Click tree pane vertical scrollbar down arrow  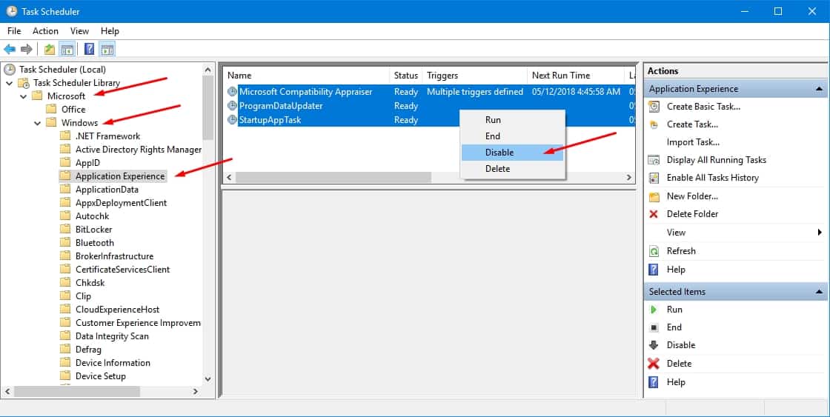pos(207,379)
